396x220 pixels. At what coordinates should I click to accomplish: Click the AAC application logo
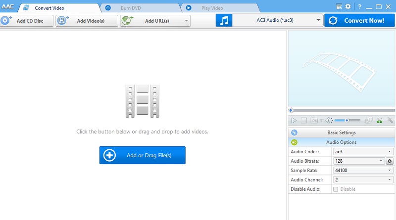[7, 7]
